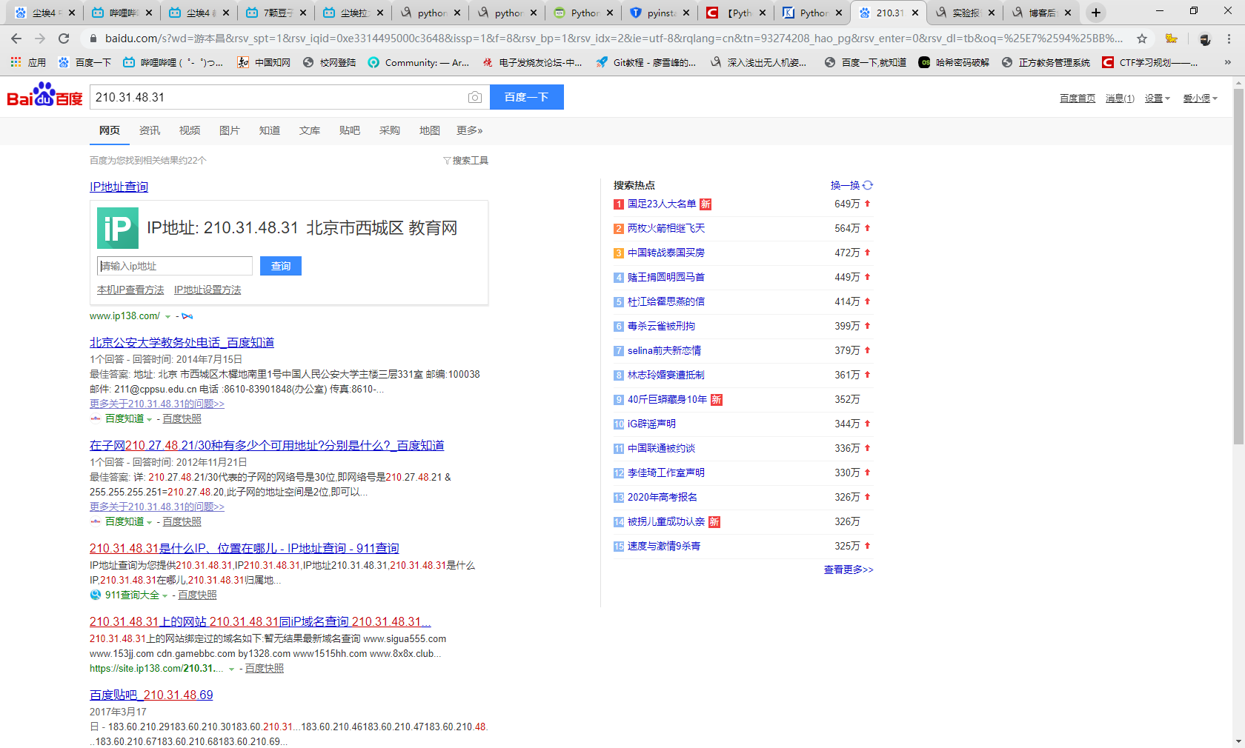The height and width of the screenshot is (748, 1245).
Task: Click the Baidu logo
Action: point(44,96)
